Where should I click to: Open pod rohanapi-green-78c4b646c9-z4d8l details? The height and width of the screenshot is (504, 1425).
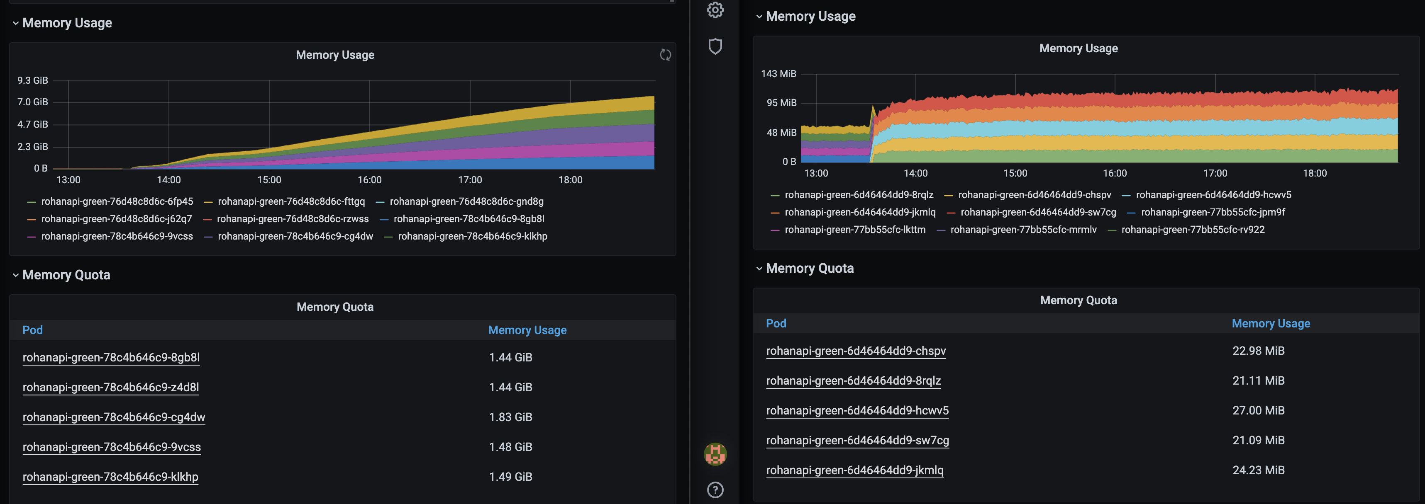pos(110,387)
